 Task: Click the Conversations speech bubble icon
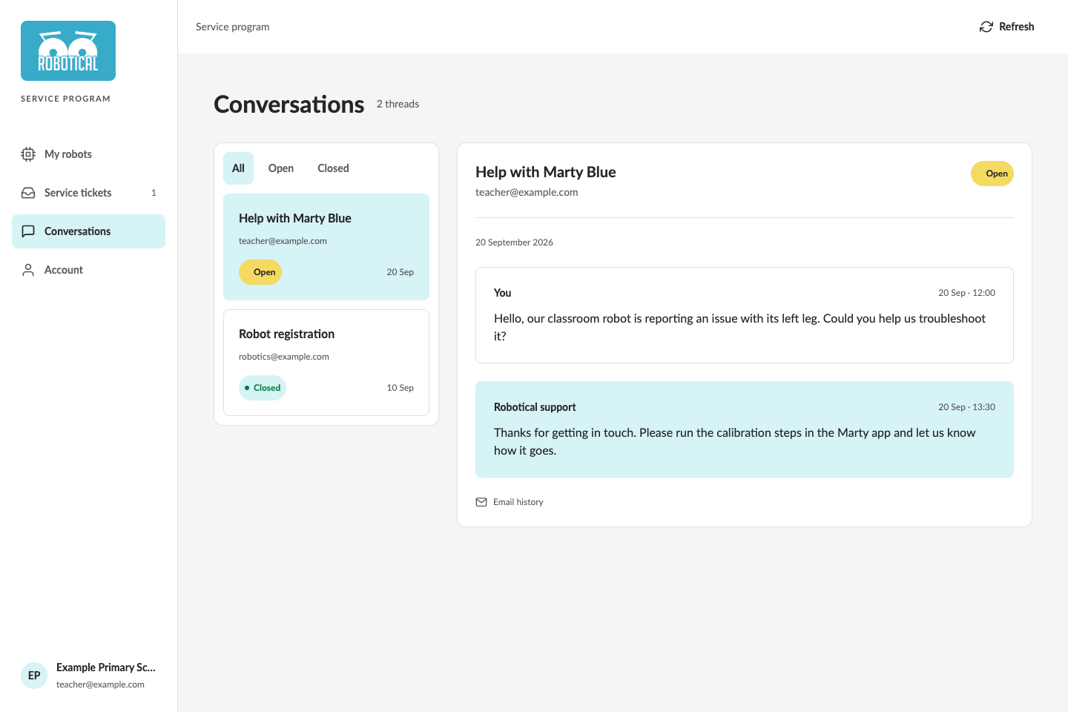[28, 231]
